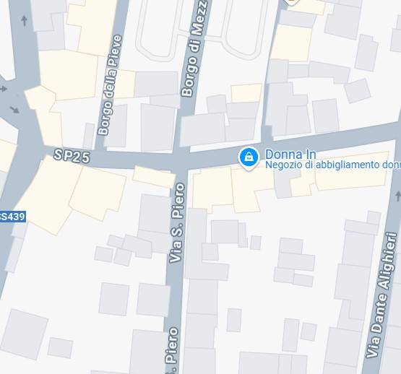Screen dimensions: 401x374
Task: Click the Borgo di Mezzo street label
Action: click(x=194, y=48)
